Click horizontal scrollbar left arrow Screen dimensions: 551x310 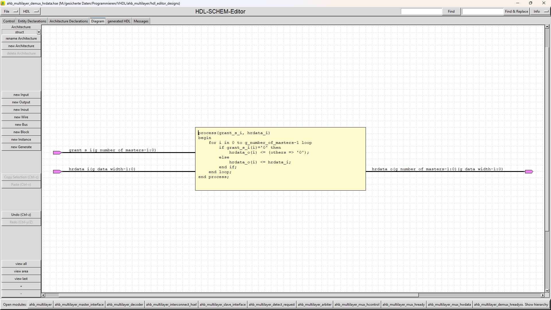point(43,295)
